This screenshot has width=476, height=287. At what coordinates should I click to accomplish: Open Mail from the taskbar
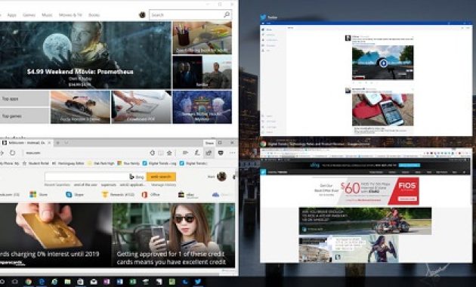pos(94,282)
